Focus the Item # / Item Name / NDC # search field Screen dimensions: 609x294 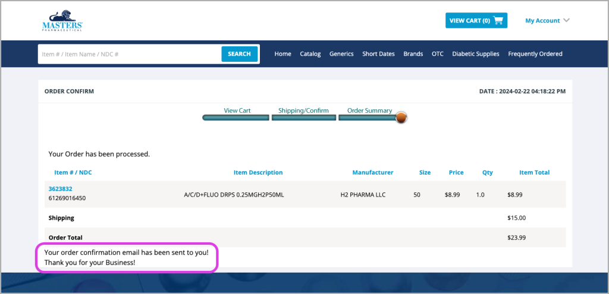(130, 54)
